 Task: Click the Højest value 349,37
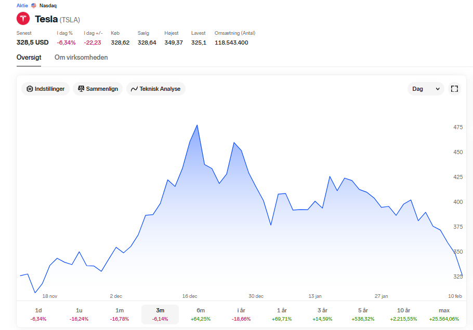[x=174, y=43]
